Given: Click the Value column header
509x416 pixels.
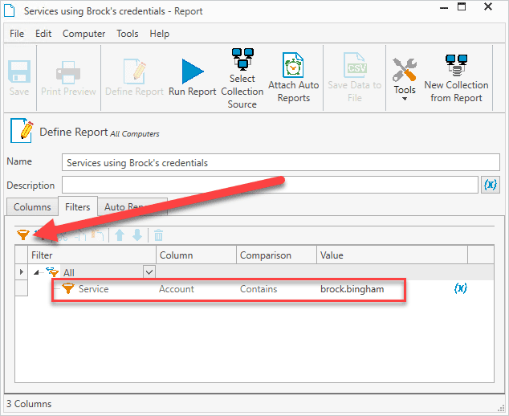Looking at the screenshot, I should 392,255.
